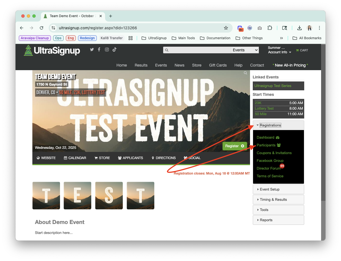Click the site search input field
This screenshot has width=341, height=261.
click(197, 50)
